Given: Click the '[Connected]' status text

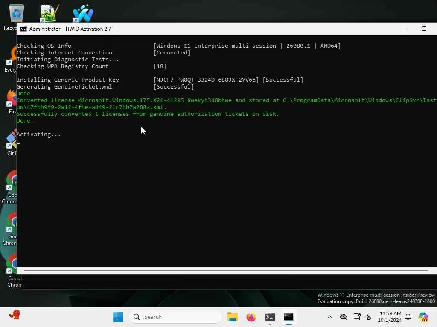Looking at the screenshot, I should [172, 52].
